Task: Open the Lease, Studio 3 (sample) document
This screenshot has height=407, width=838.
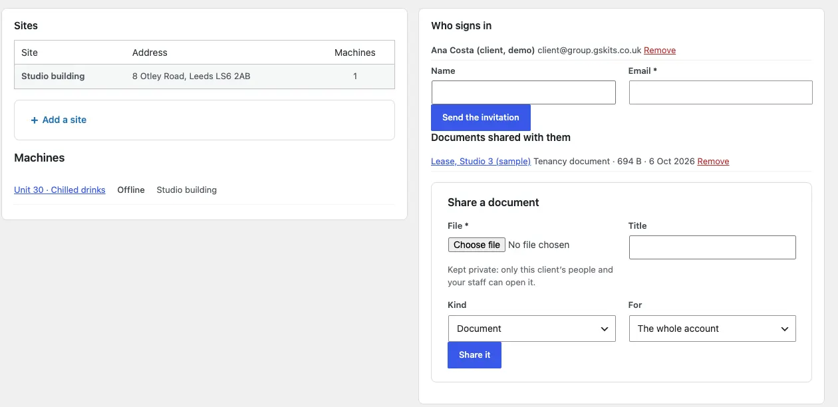Action: click(x=481, y=162)
